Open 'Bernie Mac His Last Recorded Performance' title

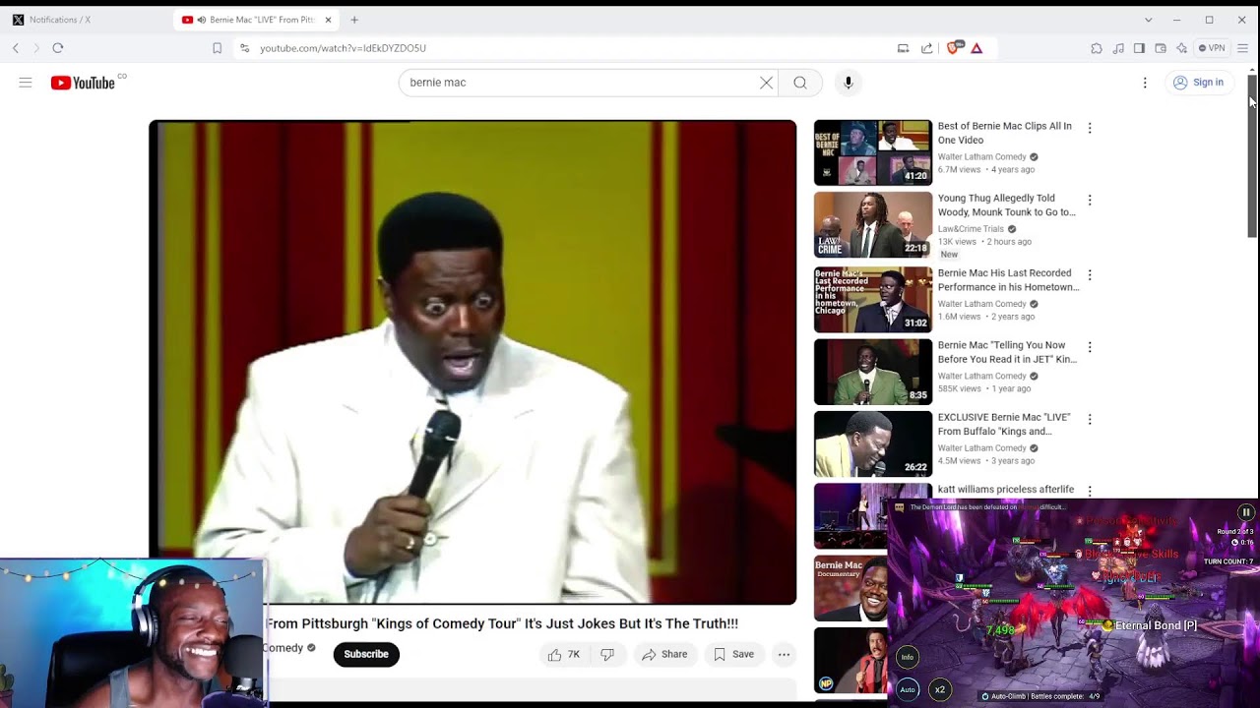[1008, 280]
